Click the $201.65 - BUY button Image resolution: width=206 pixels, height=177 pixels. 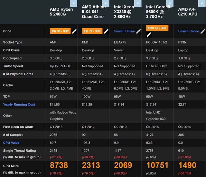(x=157, y=28)
